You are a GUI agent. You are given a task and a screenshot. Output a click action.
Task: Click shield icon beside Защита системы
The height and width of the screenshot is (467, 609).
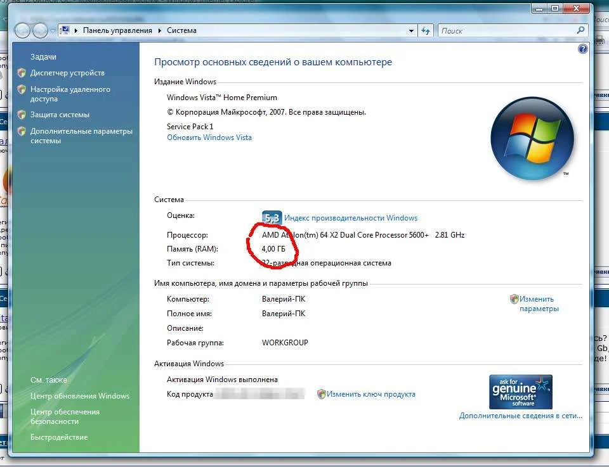22,115
